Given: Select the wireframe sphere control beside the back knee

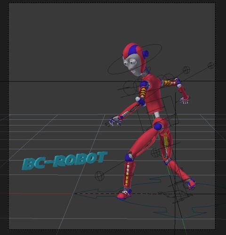Looking at the screenshot, I should (156, 153).
